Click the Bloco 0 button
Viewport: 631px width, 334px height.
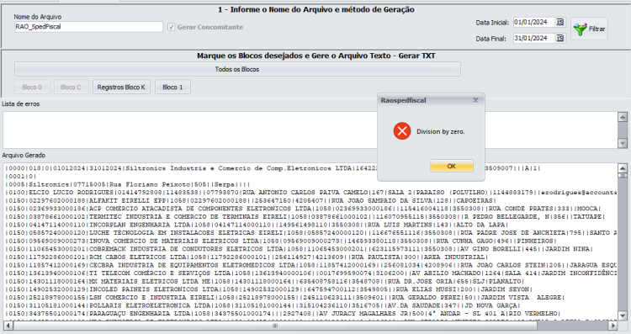[32, 87]
